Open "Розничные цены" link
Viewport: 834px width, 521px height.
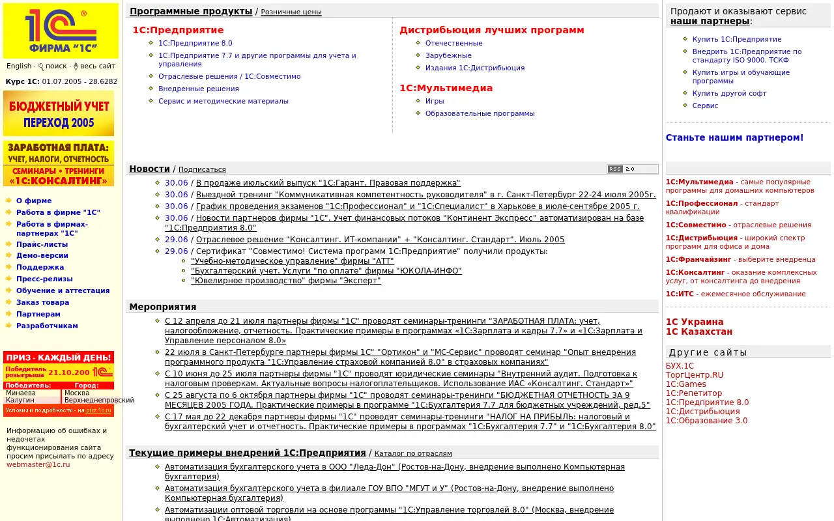291,12
